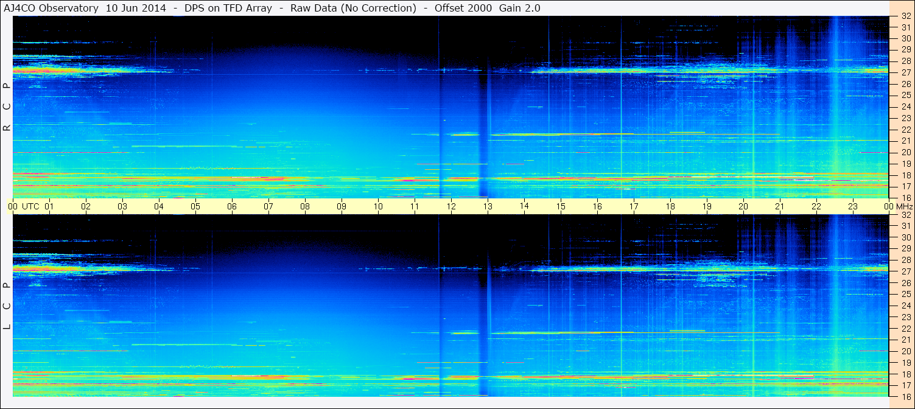Pick 29 MHz on the LCP frequency scale
Viewport: 915px width, 409px height.
[x=906, y=249]
